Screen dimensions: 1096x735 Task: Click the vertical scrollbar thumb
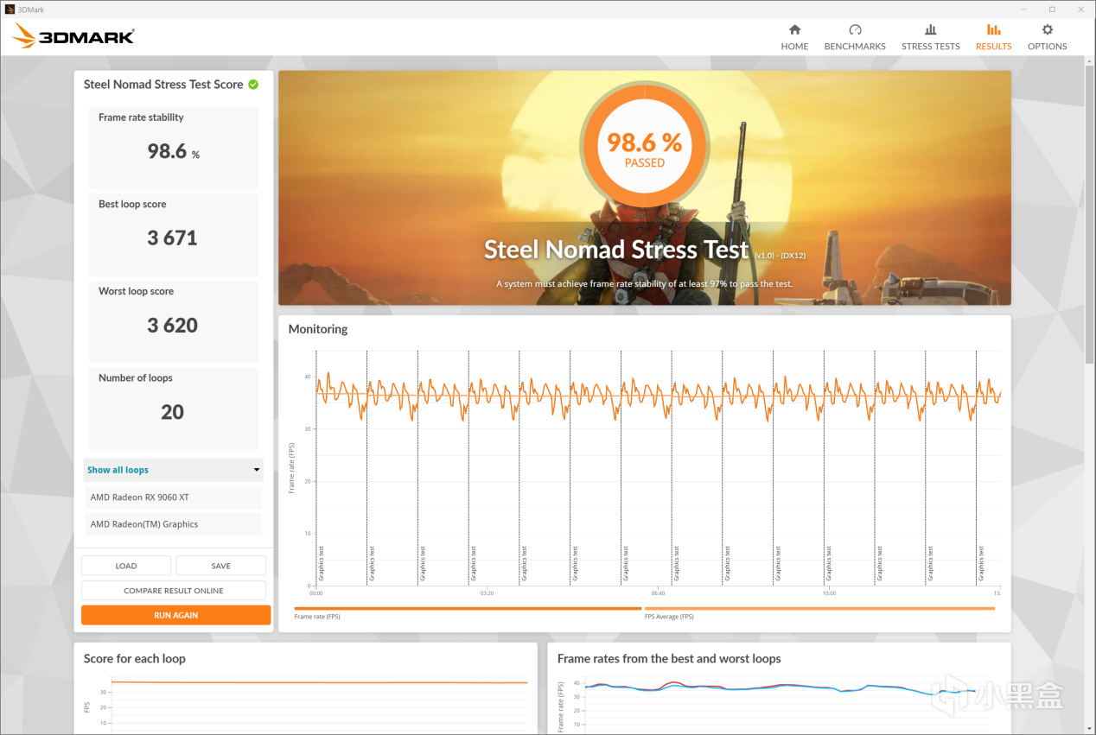click(x=1089, y=214)
